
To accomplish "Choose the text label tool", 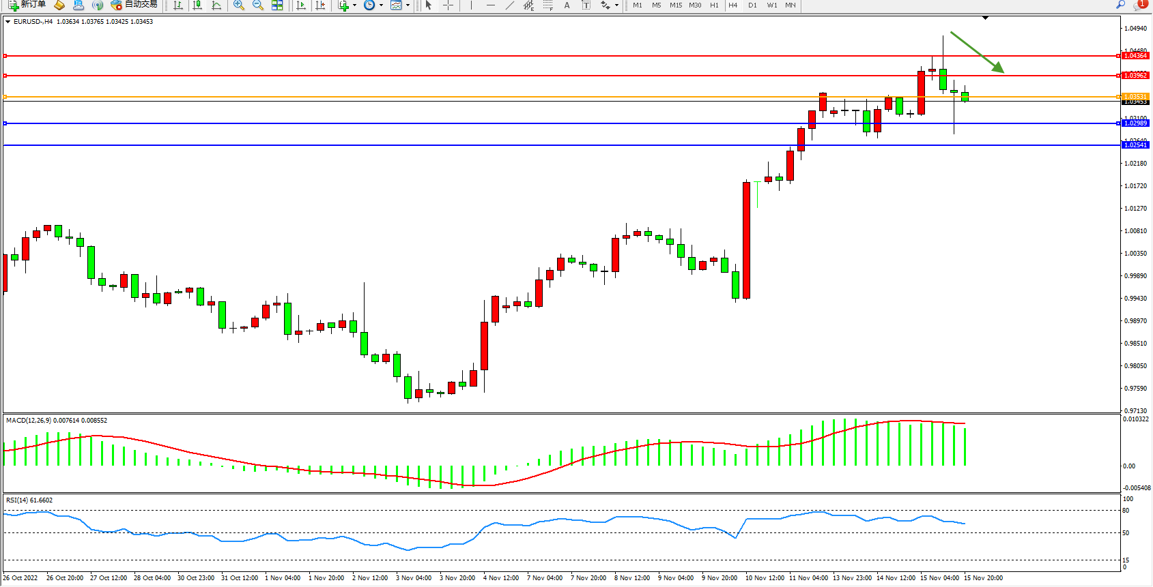I will pos(567,5).
